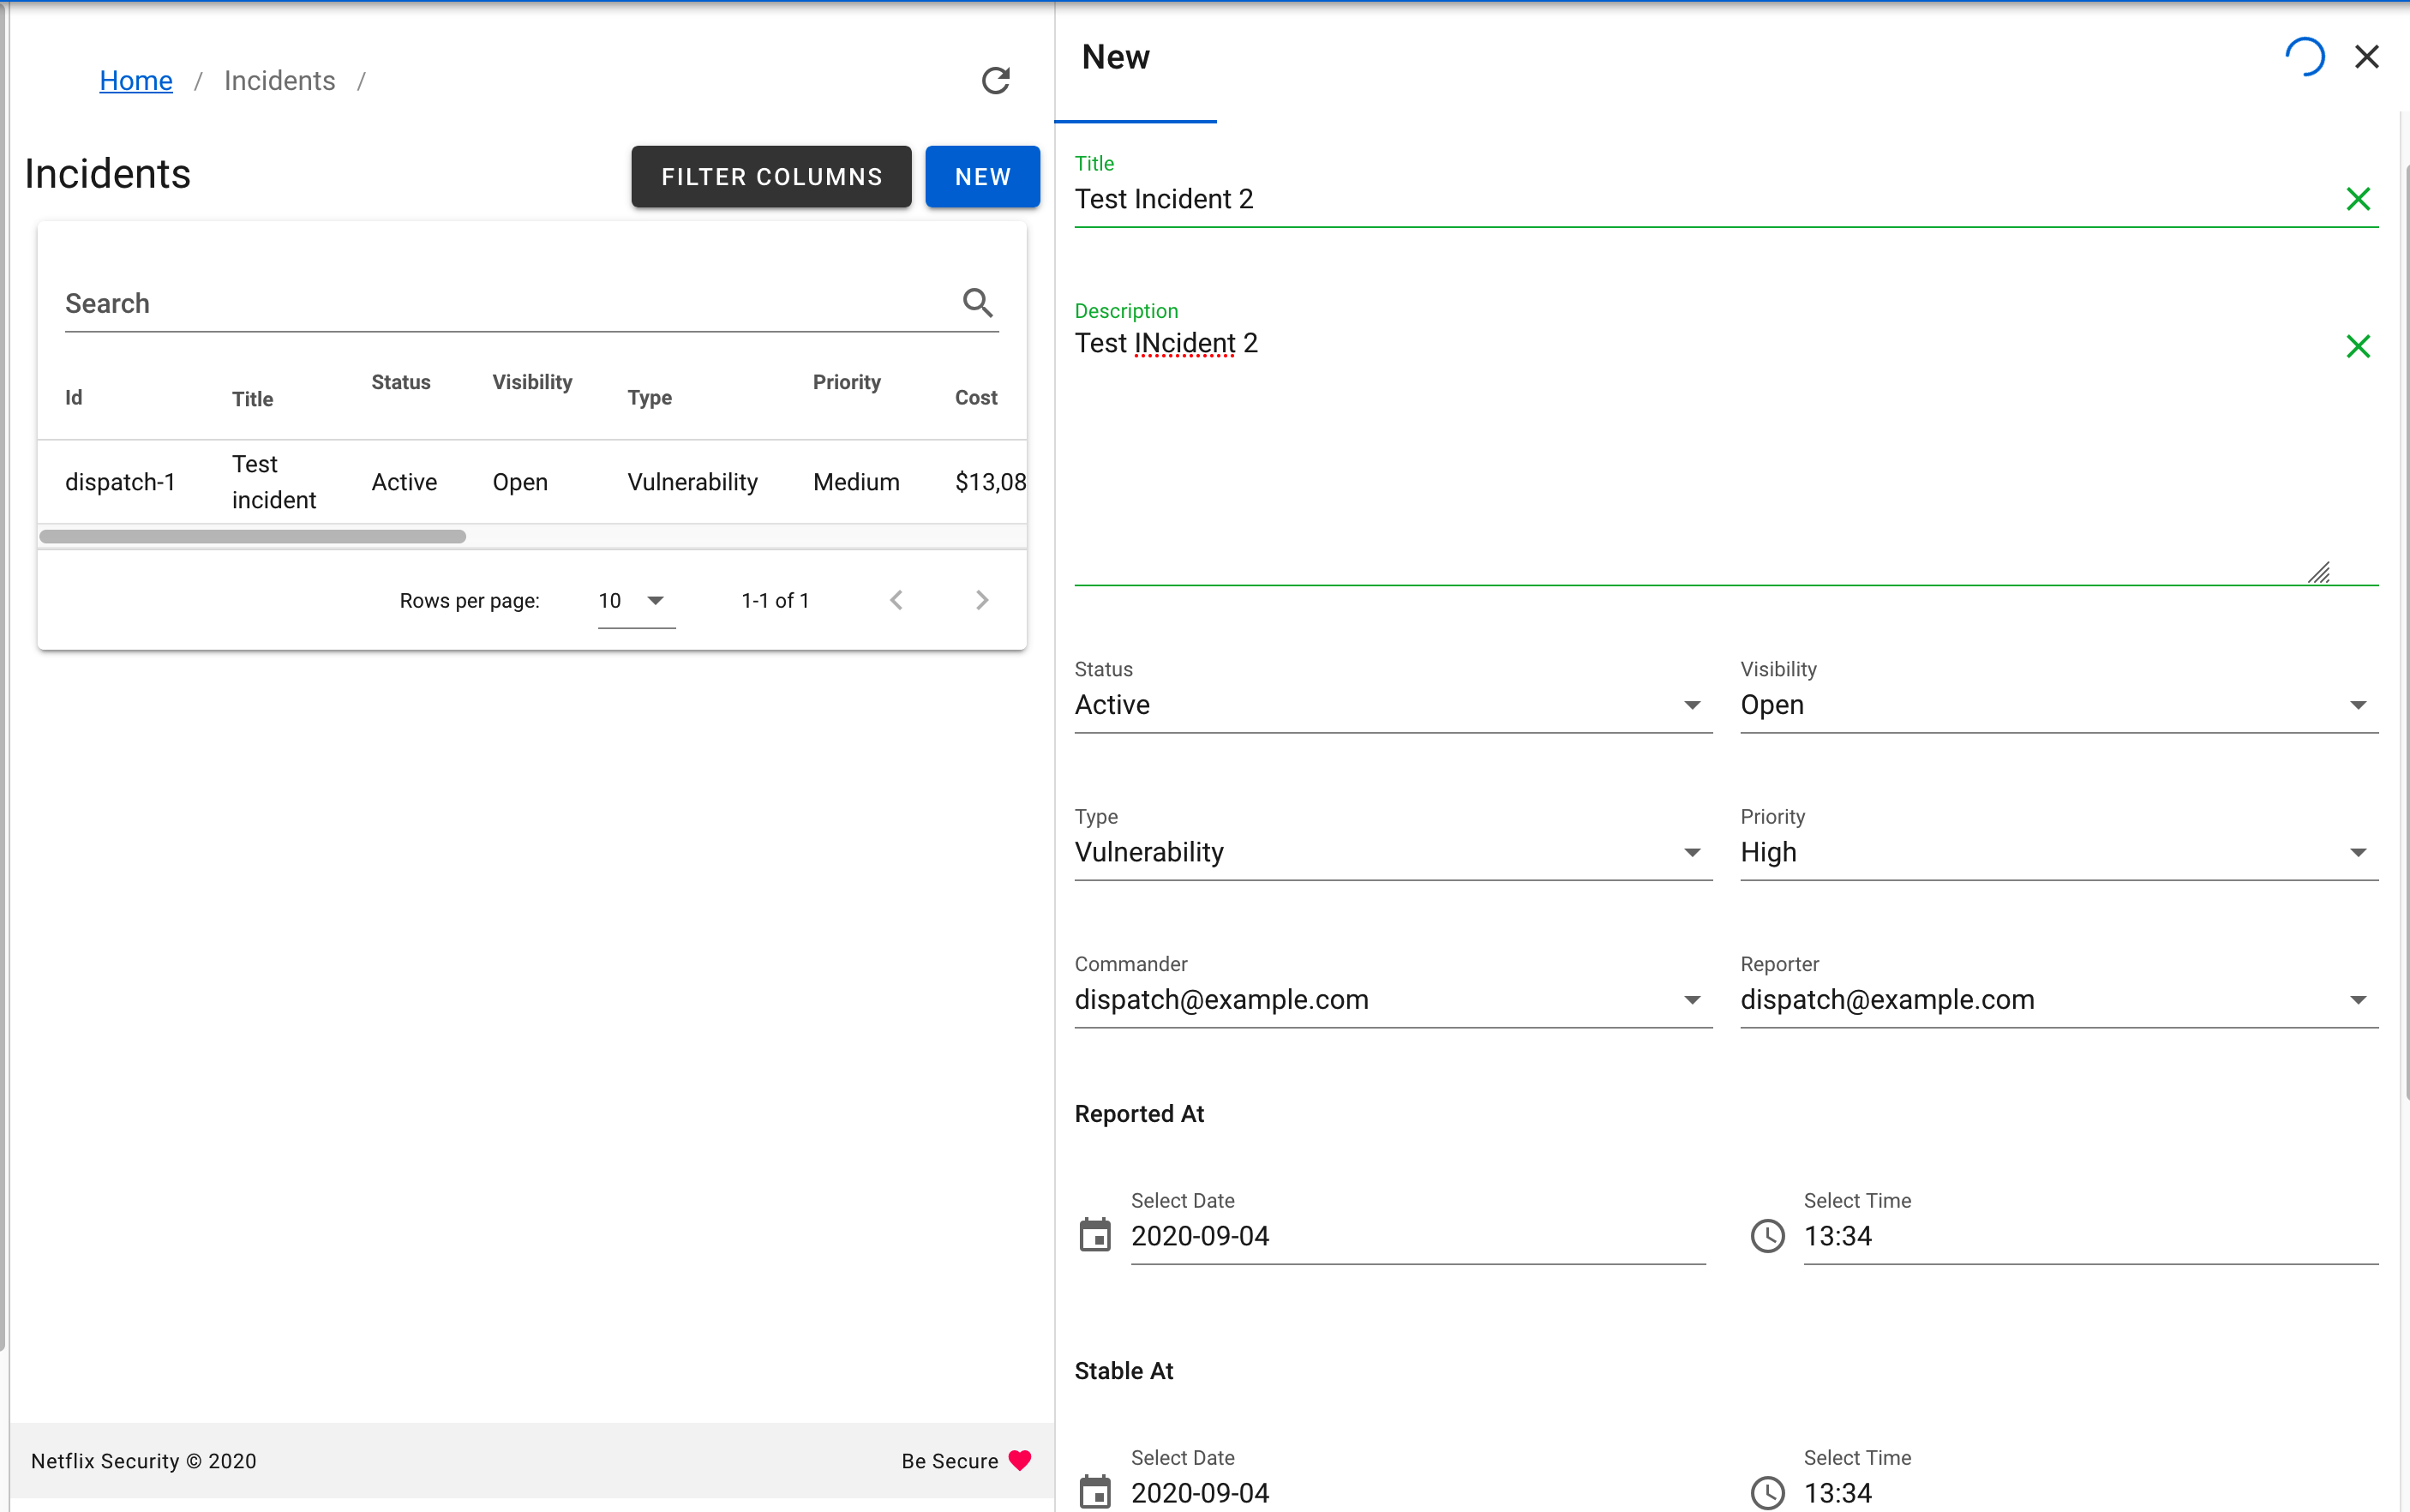The height and width of the screenshot is (1512, 2410).
Task: Clear the Description field with the X icon
Action: pos(2357,346)
